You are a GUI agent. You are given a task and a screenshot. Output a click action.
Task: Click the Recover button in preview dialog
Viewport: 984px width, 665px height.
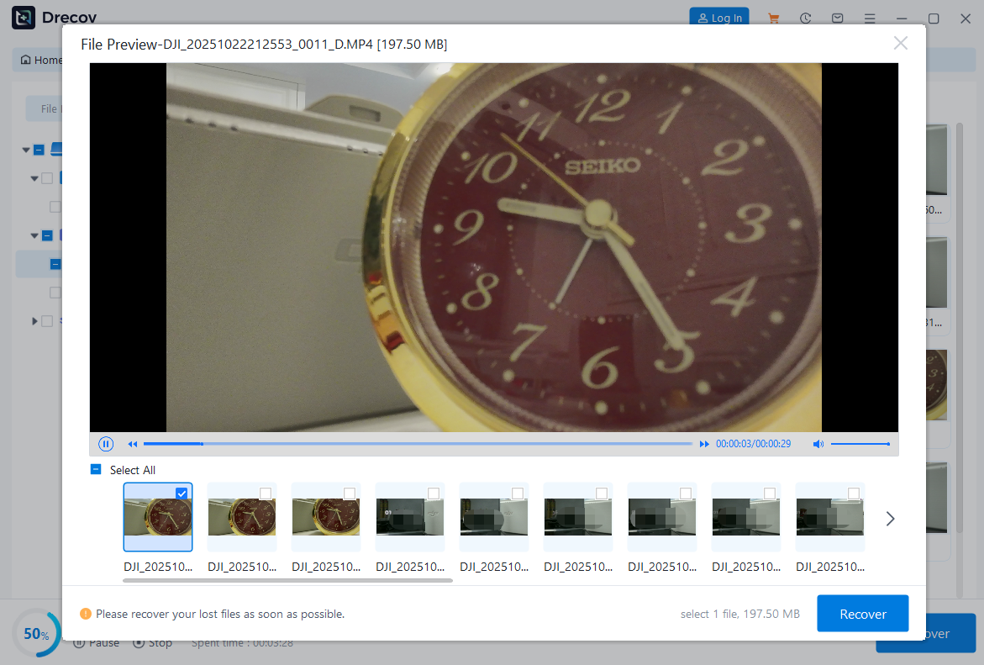coord(862,614)
